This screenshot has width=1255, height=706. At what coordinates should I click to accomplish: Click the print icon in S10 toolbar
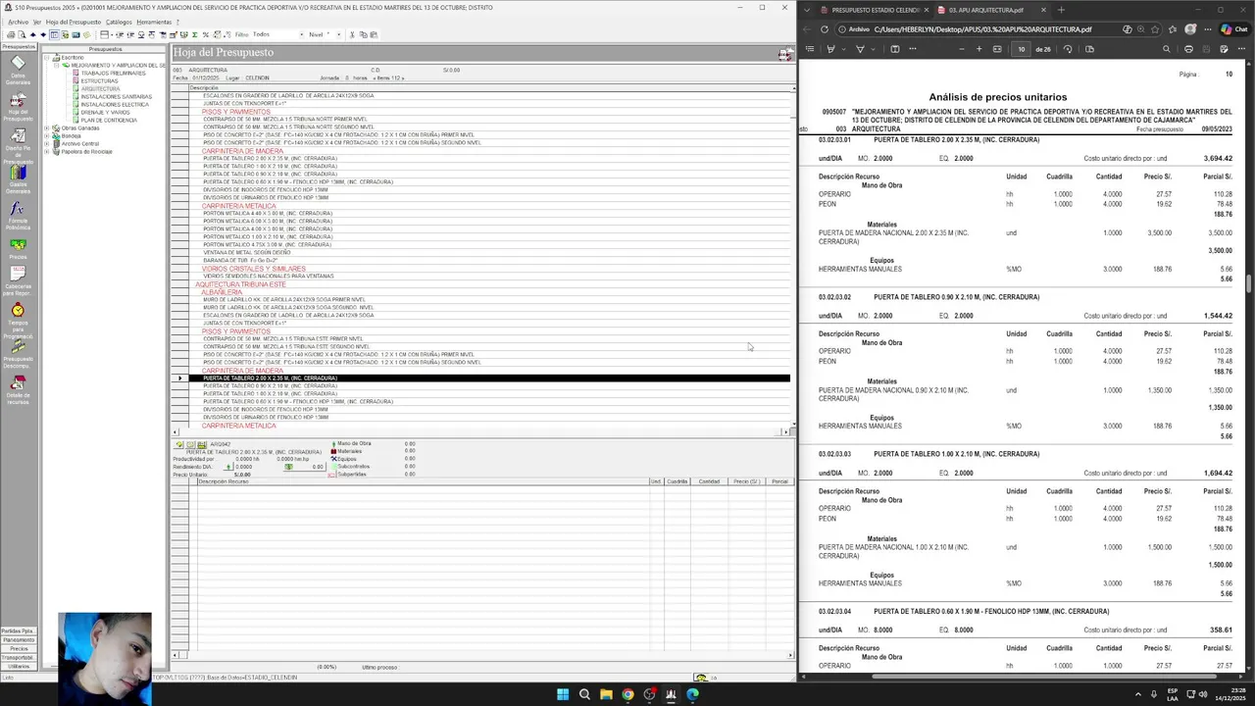coord(11,34)
